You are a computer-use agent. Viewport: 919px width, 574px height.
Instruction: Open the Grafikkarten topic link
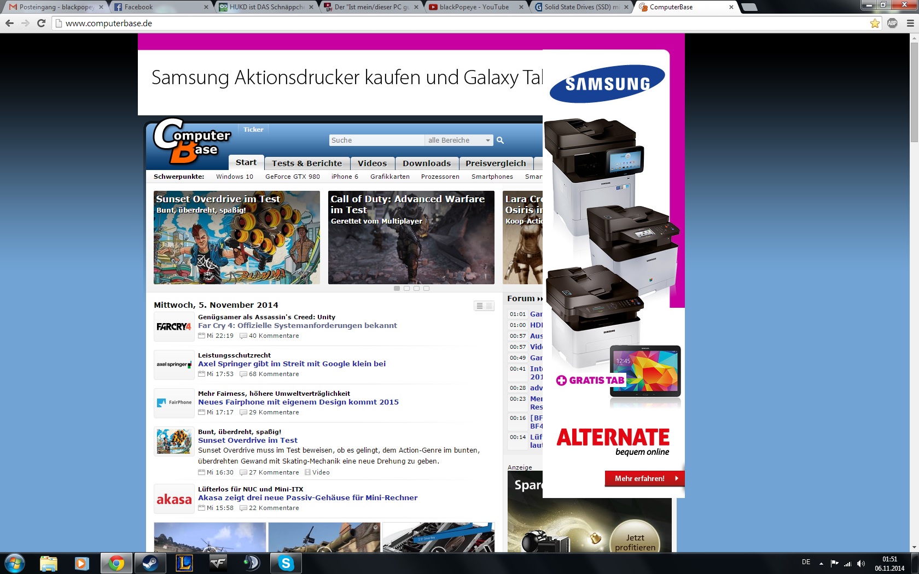pyautogui.click(x=390, y=177)
